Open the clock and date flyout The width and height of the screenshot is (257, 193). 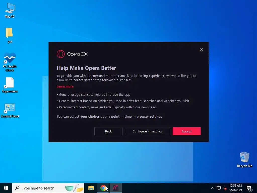(x=235, y=188)
